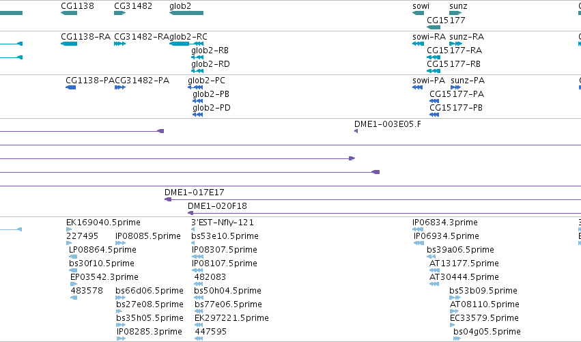This screenshot has height=342, width=581.
Task: Click the IP08307.5prime label
Action: pyautogui.click(x=225, y=250)
